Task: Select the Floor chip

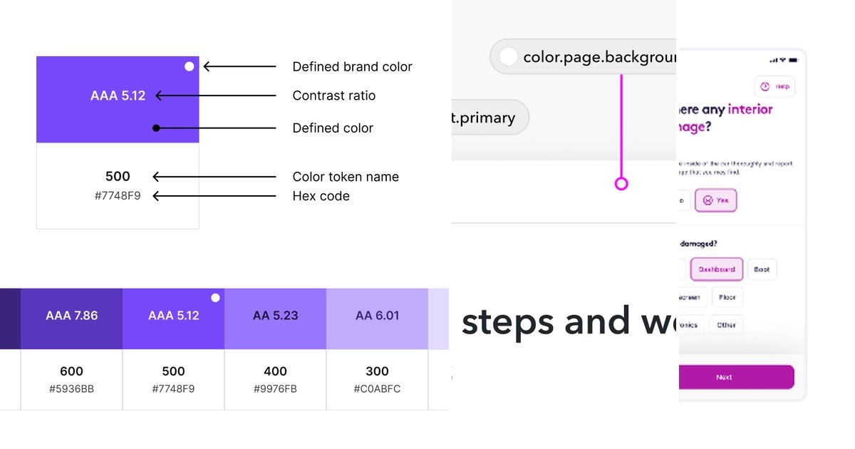Action: (726, 297)
